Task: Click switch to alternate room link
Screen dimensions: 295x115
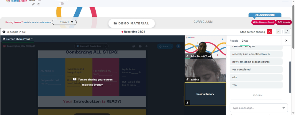Action: [37, 22]
